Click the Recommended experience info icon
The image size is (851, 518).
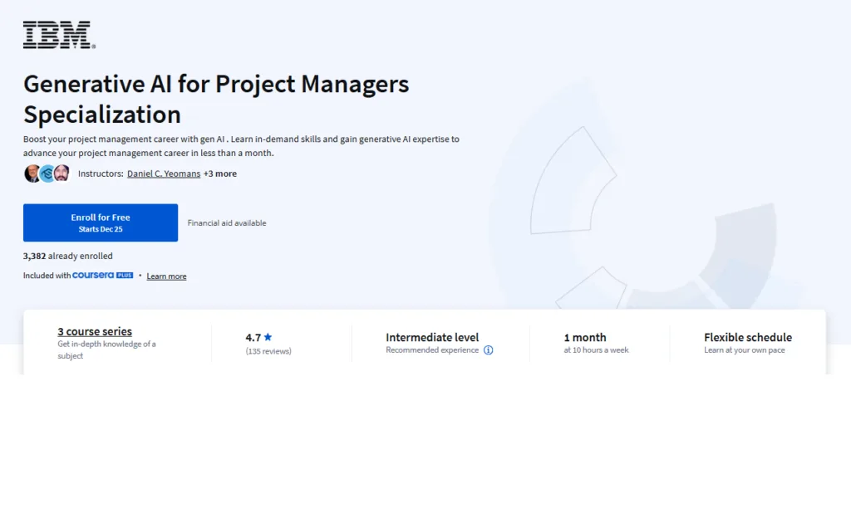click(x=489, y=350)
